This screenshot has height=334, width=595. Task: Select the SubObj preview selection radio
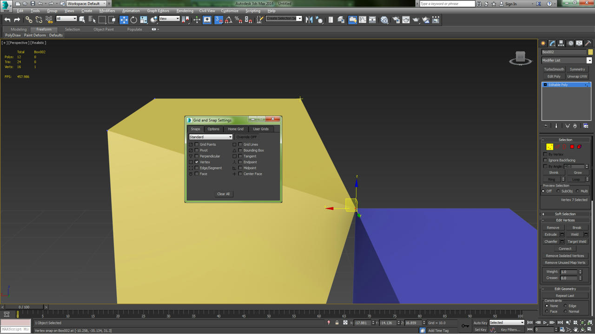click(x=558, y=191)
